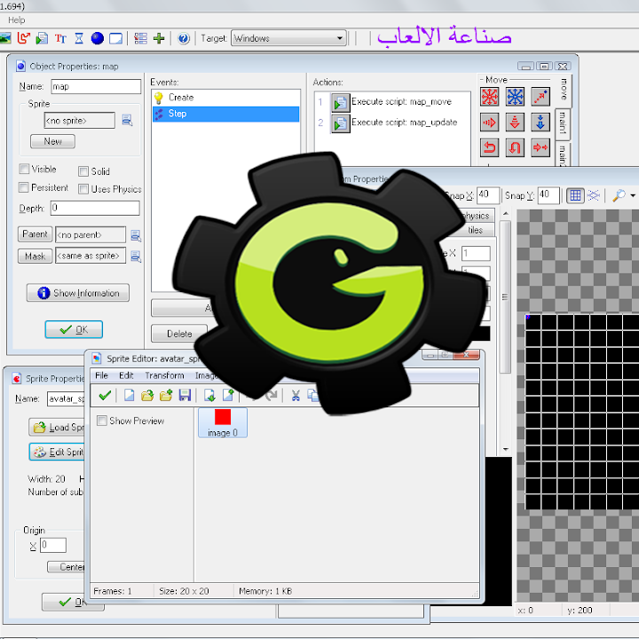Click OK in Object Properties
This screenshot has width=639, height=639.
[x=74, y=329]
